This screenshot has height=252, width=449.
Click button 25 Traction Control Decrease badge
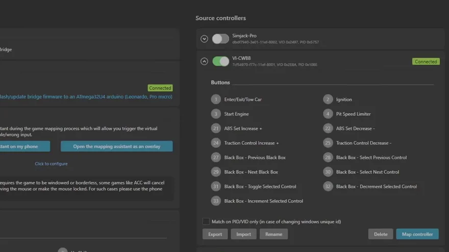pyautogui.click(x=328, y=143)
